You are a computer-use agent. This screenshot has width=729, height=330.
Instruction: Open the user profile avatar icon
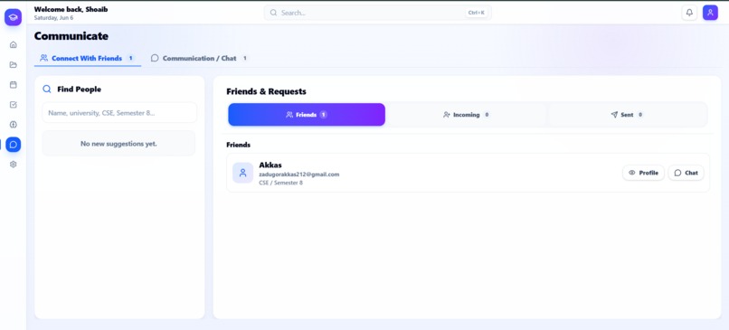(710, 13)
